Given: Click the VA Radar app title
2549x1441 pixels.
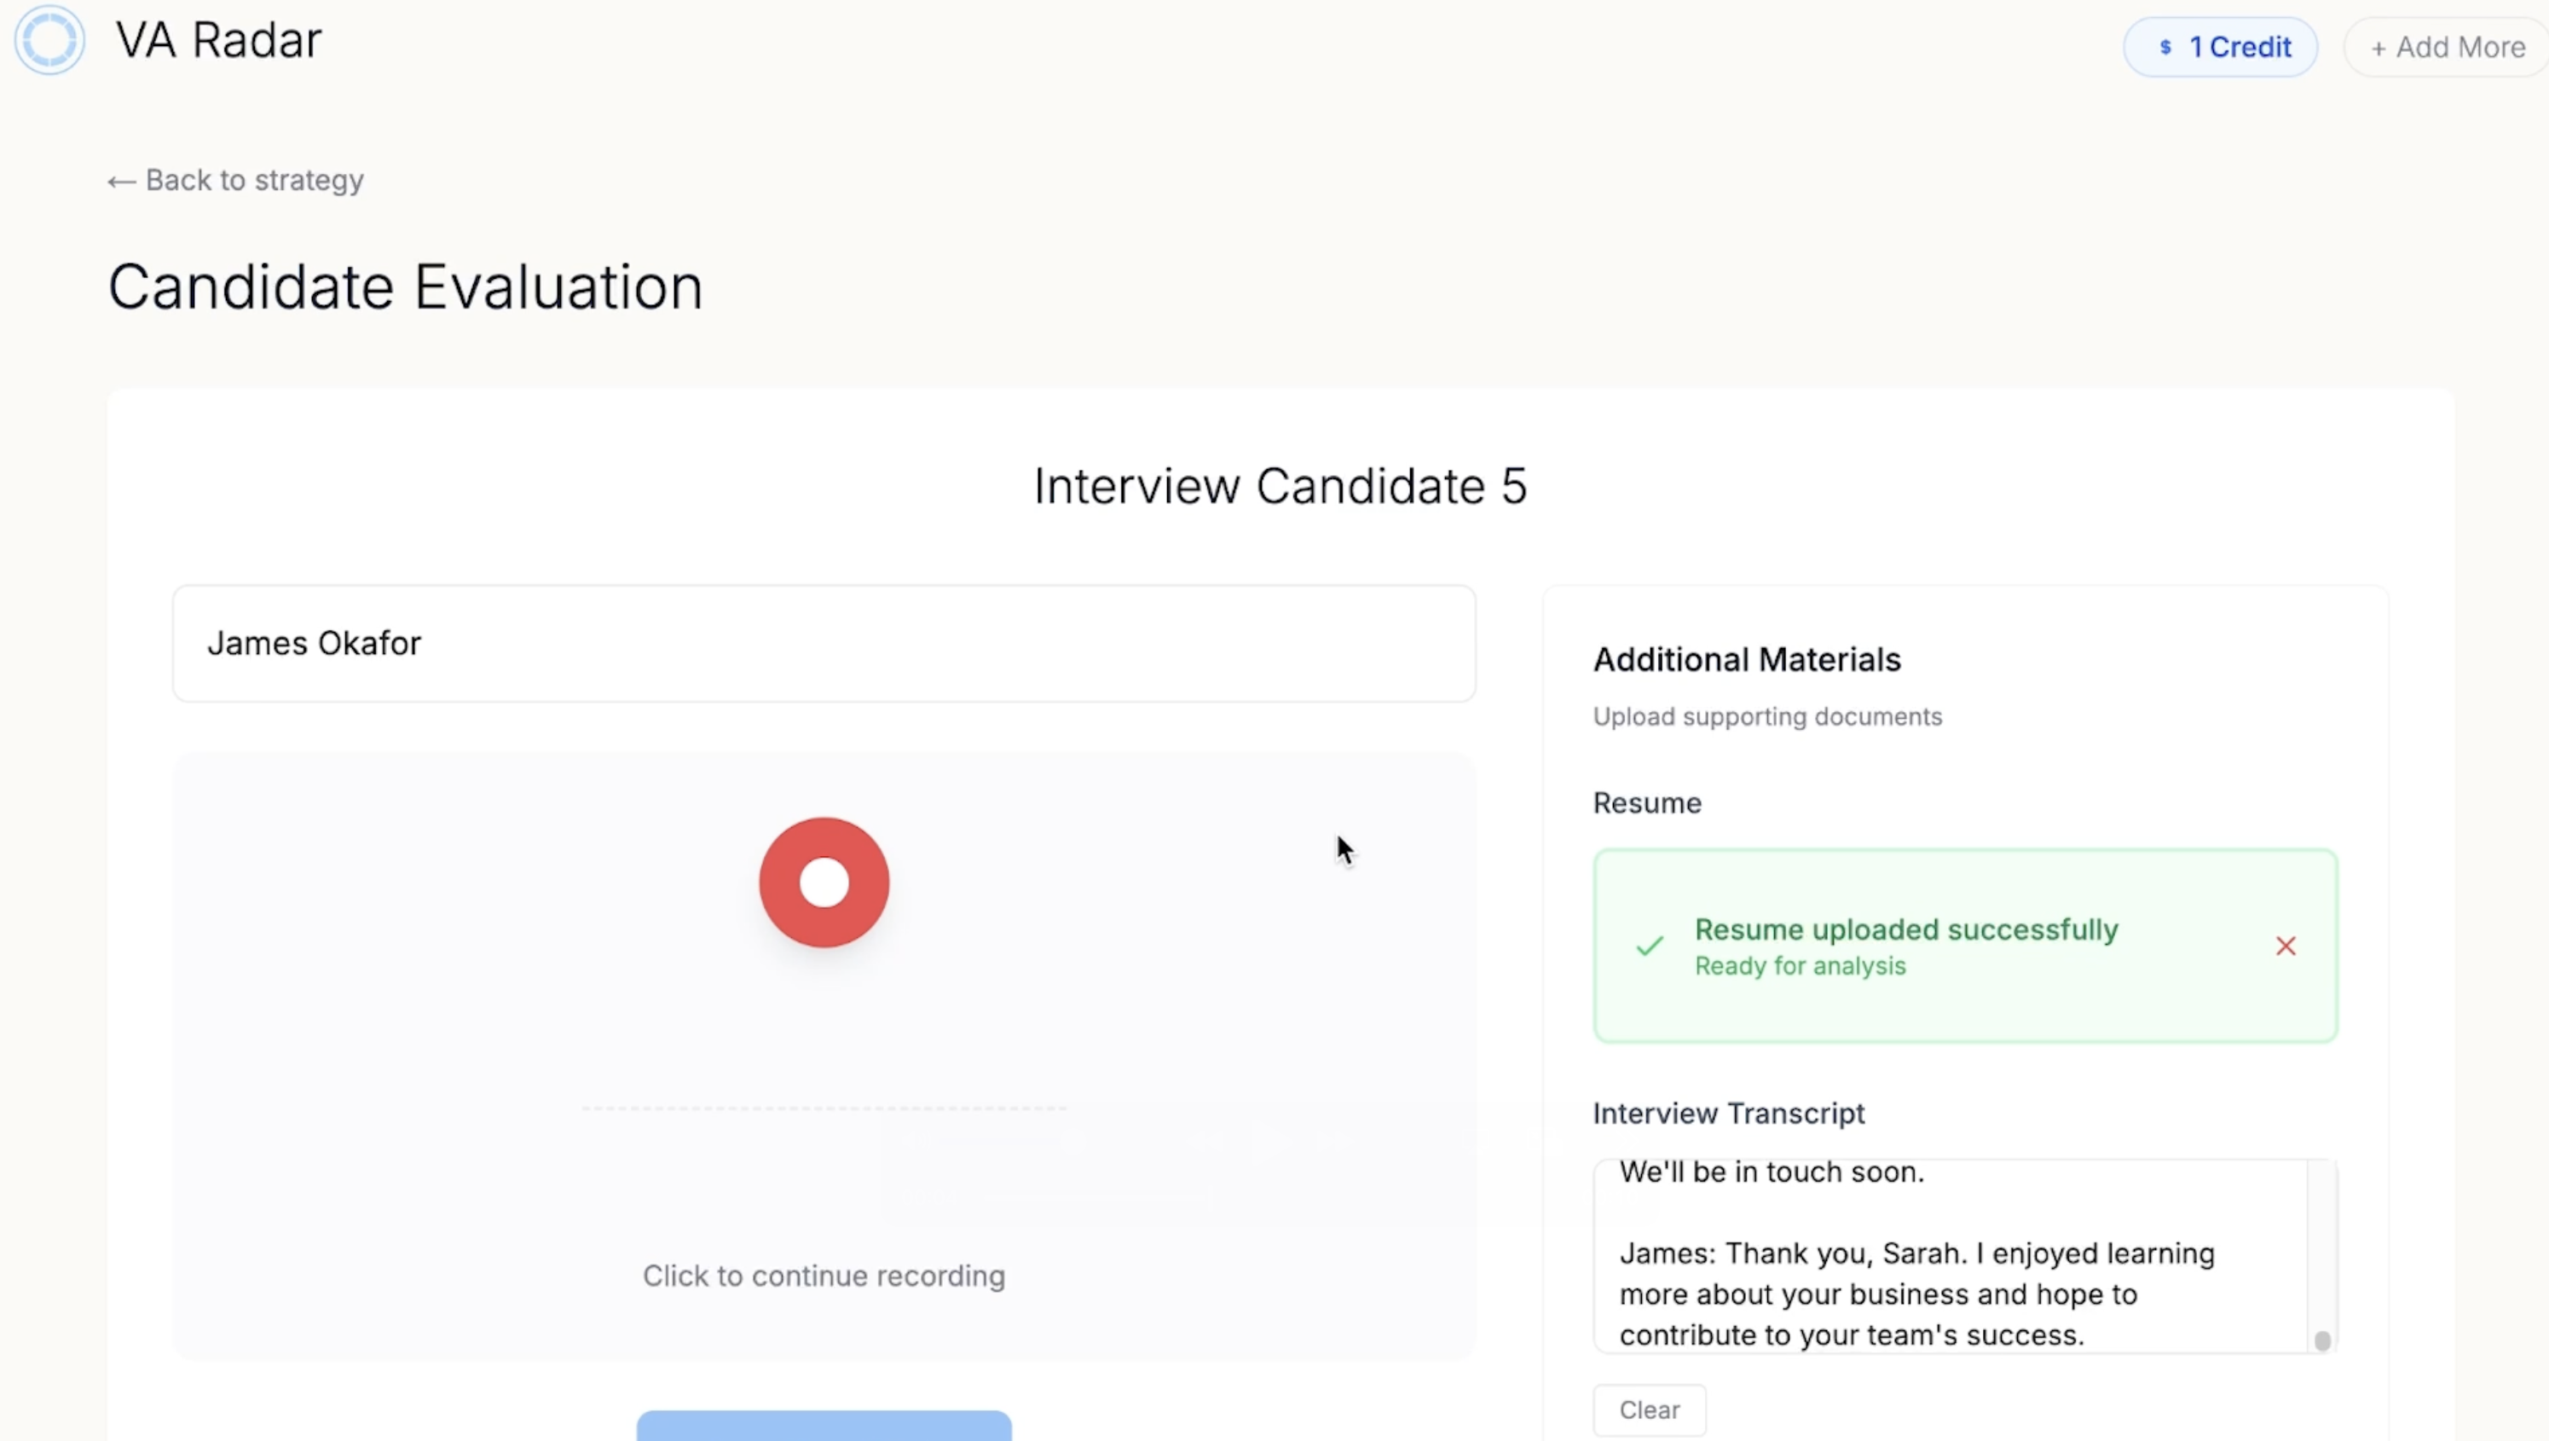Looking at the screenshot, I should 219,41.
